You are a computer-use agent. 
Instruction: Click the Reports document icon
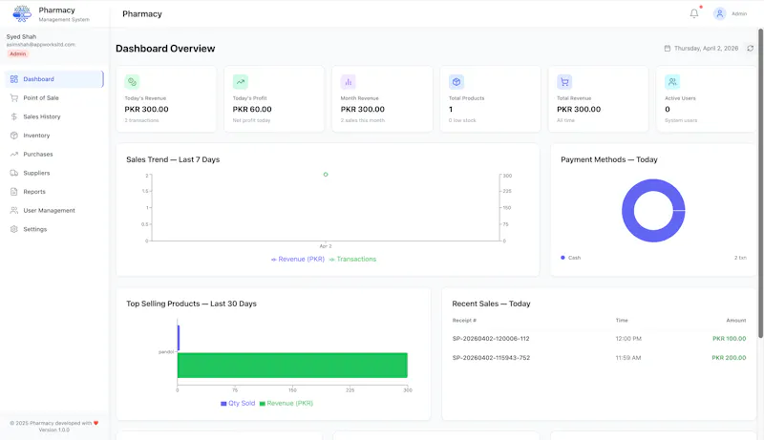(x=13, y=192)
